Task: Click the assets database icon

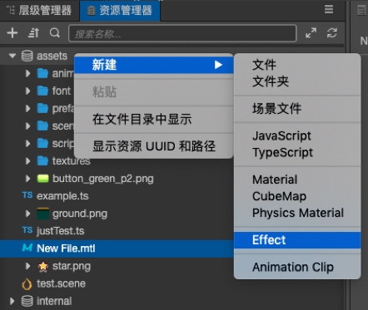Action: tap(27, 56)
